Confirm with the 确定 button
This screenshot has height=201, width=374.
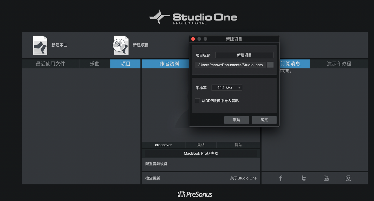coord(264,120)
